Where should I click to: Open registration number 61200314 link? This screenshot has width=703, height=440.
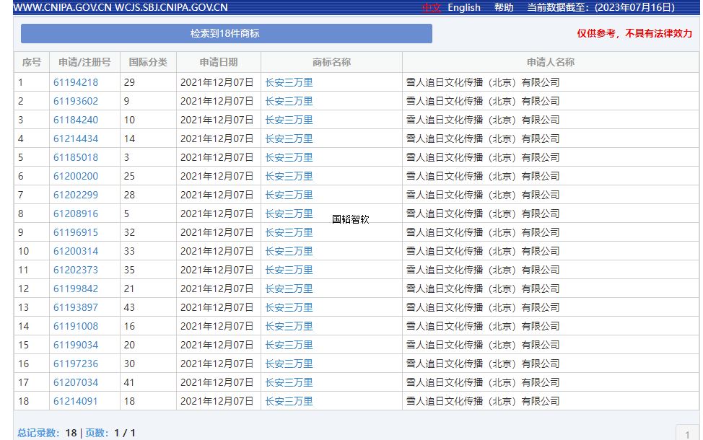[x=75, y=251]
